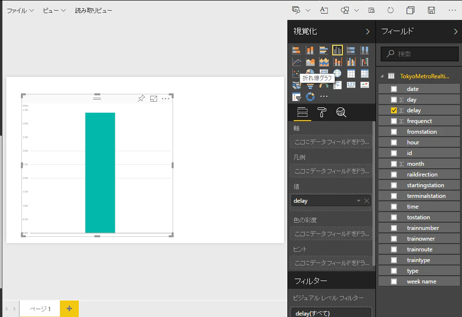The image size is (462, 317).
Task: Switch to Format tab paint roller
Action: (322, 112)
